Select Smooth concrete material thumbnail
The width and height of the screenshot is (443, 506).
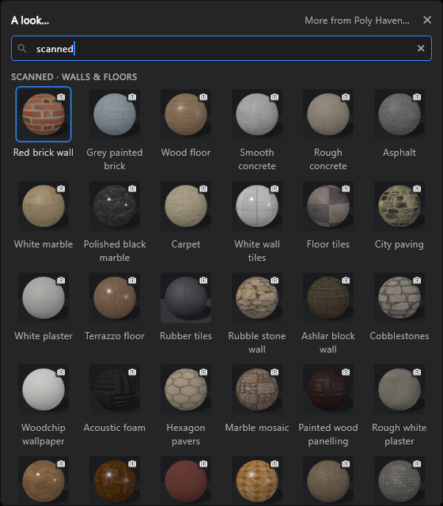(257, 114)
